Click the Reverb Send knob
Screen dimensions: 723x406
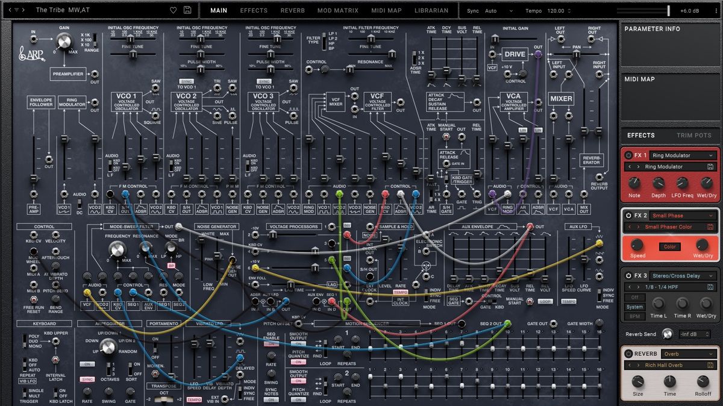pyautogui.click(x=667, y=334)
